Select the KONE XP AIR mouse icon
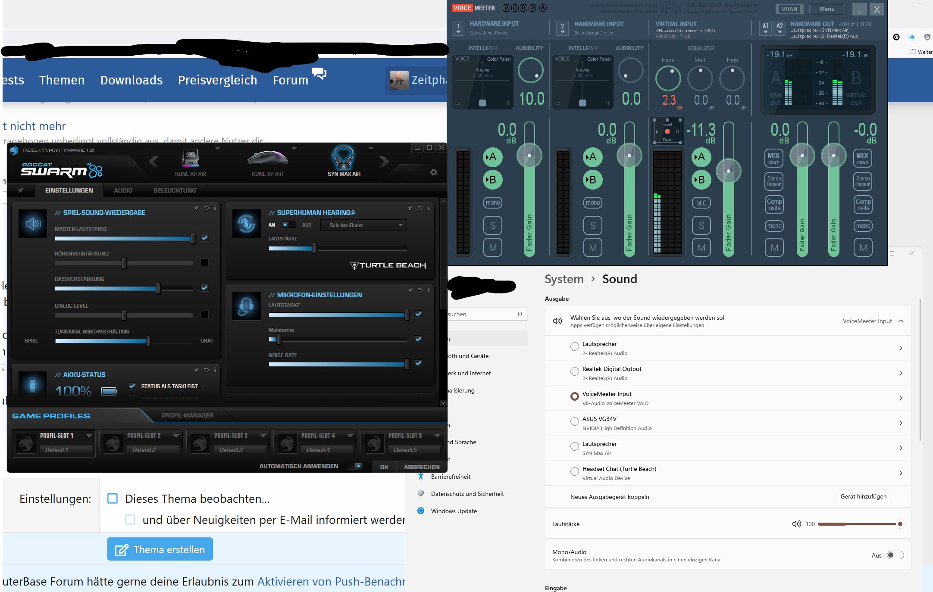 click(267, 158)
